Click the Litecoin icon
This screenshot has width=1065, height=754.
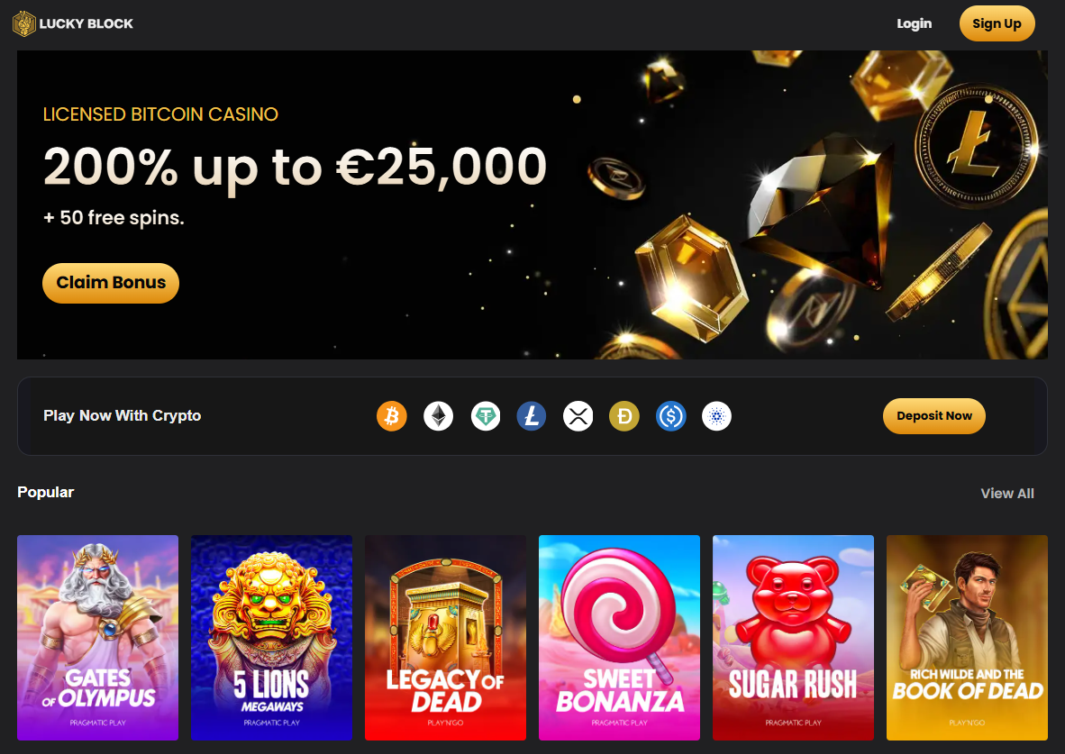pos(532,415)
